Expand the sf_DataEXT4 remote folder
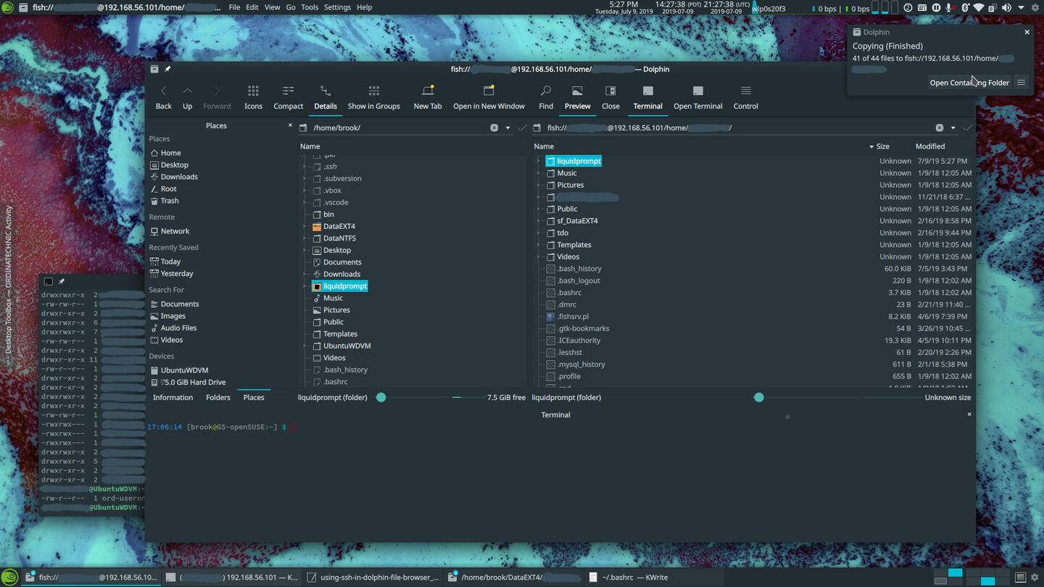Image resolution: width=1044 pixels, height=587 pixels. click(x=539, y=221)
